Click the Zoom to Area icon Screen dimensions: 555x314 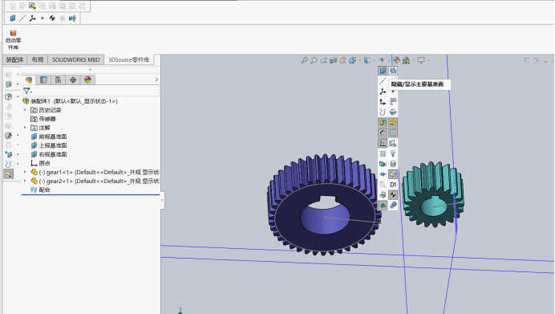[314, 60]
